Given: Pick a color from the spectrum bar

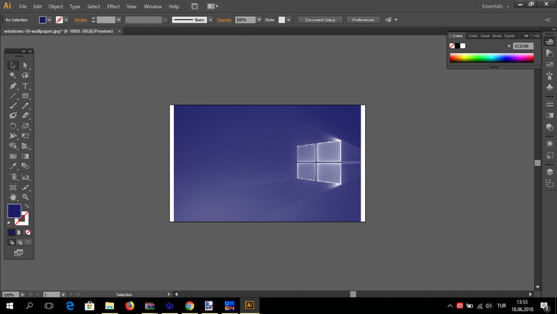Looking at the screenshot, I should [x=491, y=58].
